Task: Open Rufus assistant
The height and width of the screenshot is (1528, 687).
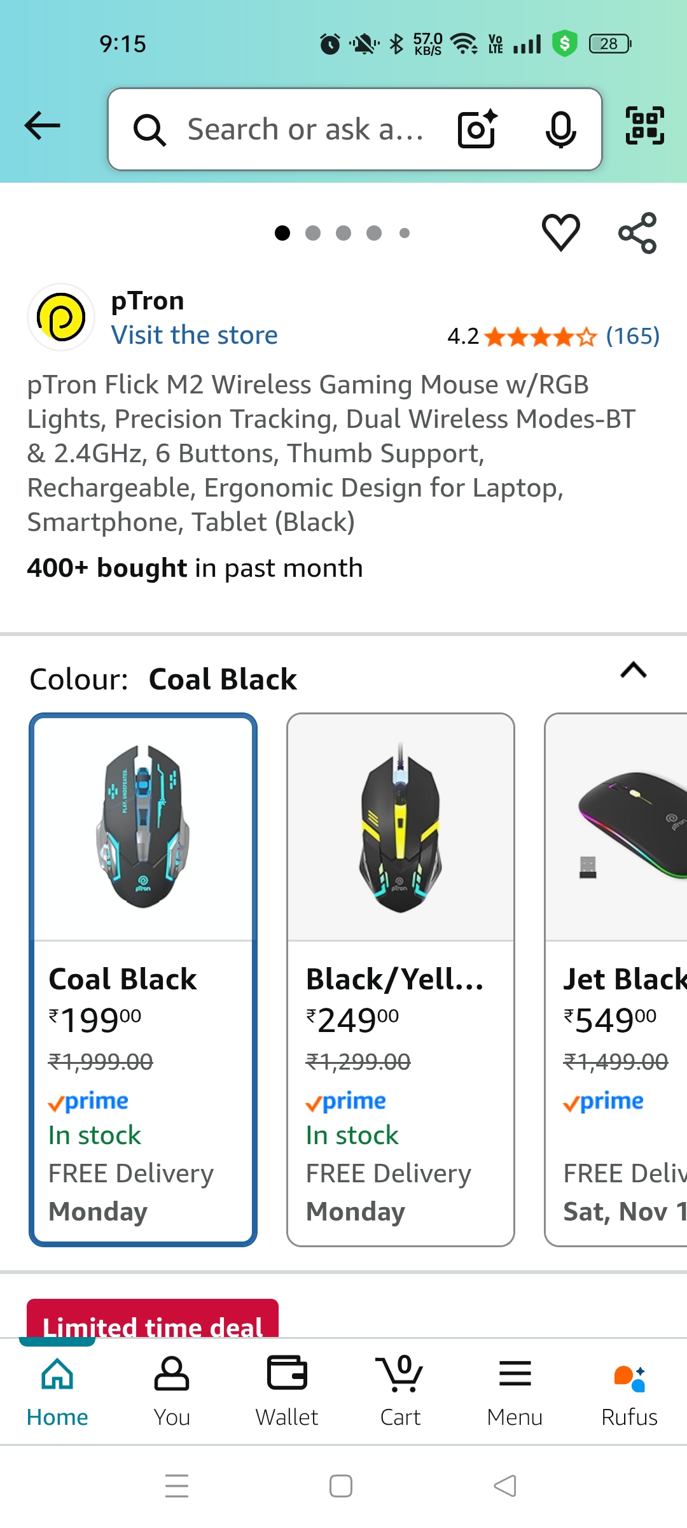Action: tap(629, 1394)
